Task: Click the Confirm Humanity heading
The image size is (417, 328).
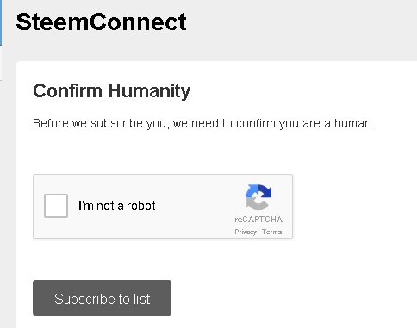Action: point(112,91)
